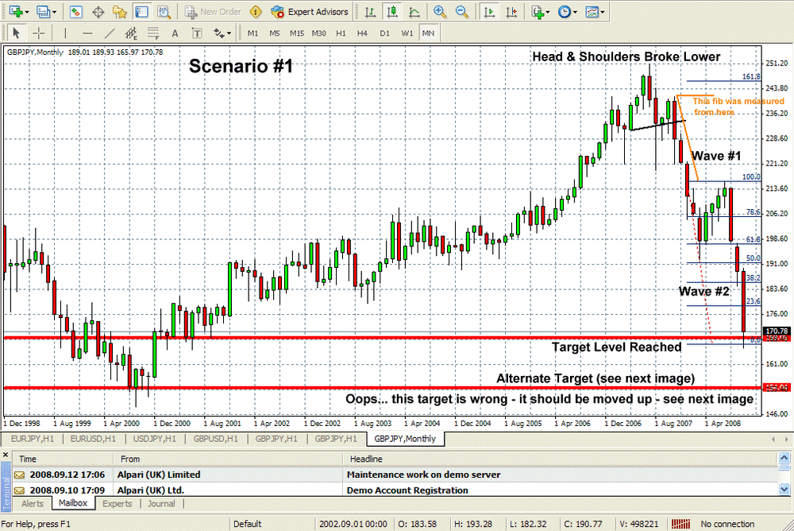This screenshot has width=794, height=531.
Task: Open the Market Watch window icon
Action: coord(76,12)
